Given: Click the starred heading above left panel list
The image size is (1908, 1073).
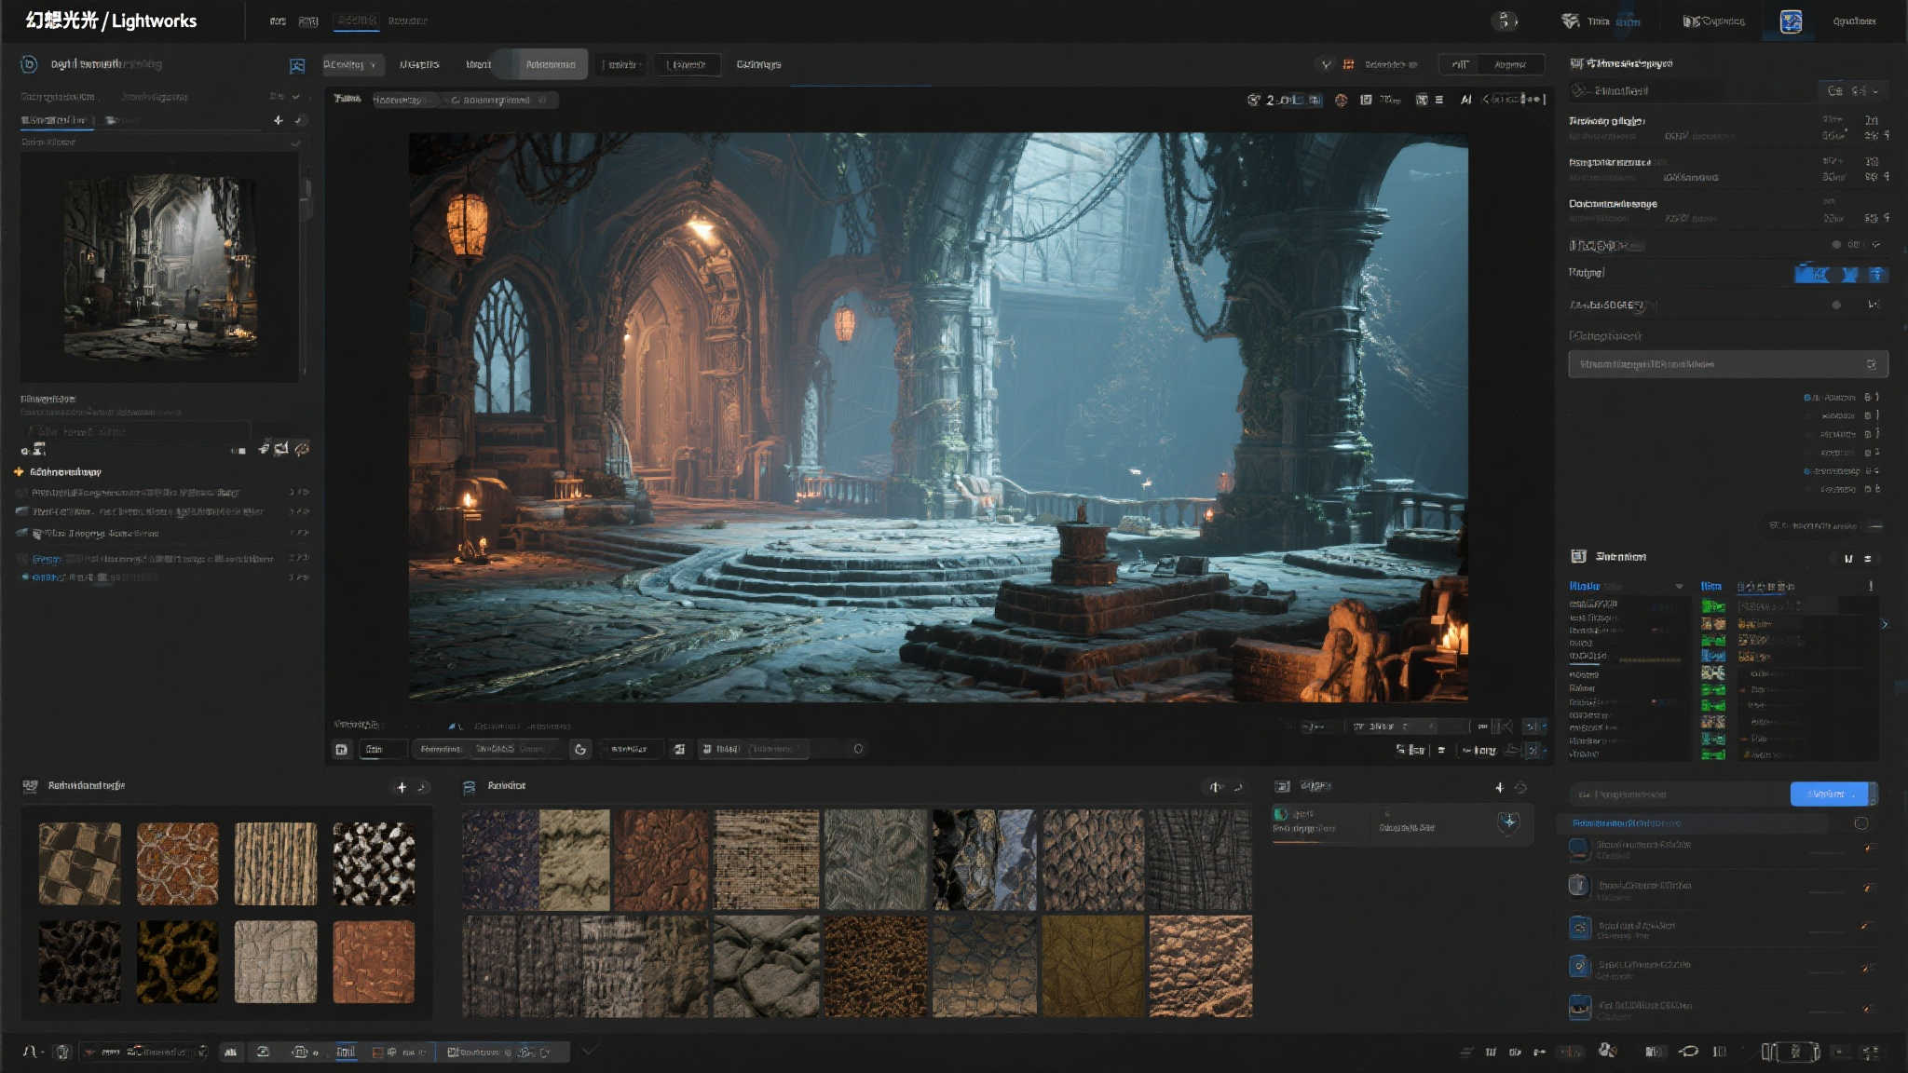Looking at the screenshot, I should (x=63, y=472).
